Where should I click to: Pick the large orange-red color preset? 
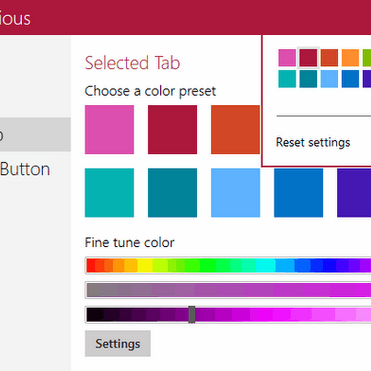236,129
